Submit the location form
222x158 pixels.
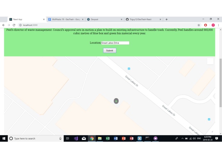point(110,51)
